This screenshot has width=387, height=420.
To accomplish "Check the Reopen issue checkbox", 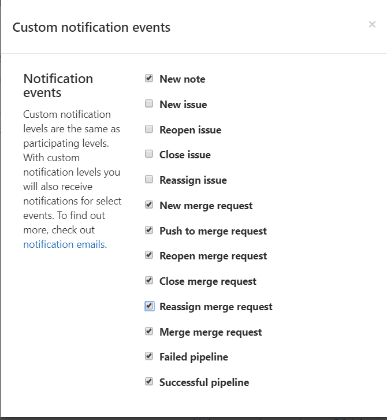I will click(x=149, y=129).
